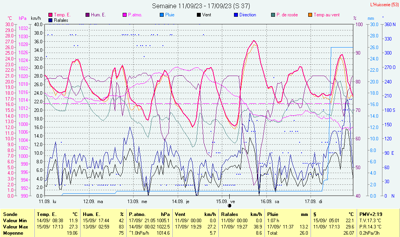Image resolution: width=400 pixels, height=237 pixels.
Task: Click the 'hPa' axis unit above the pressure scale
Action: click(23, 18)
